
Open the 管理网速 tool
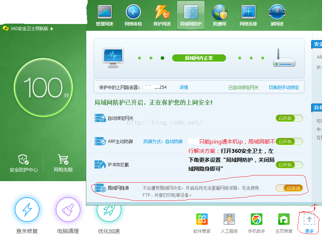(x=105, y=16)
